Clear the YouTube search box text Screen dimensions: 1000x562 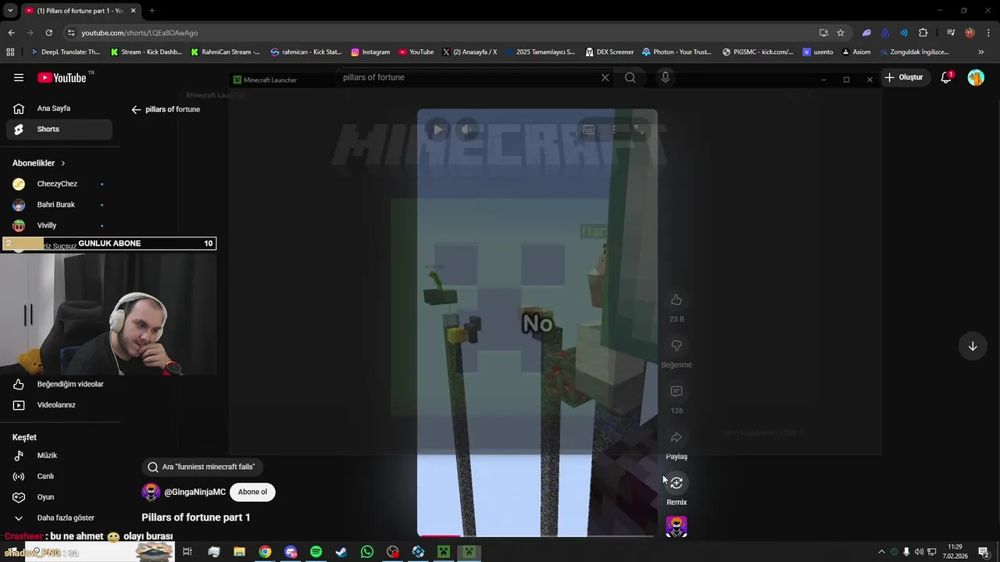pyautogui.click(x=605, y=77)
